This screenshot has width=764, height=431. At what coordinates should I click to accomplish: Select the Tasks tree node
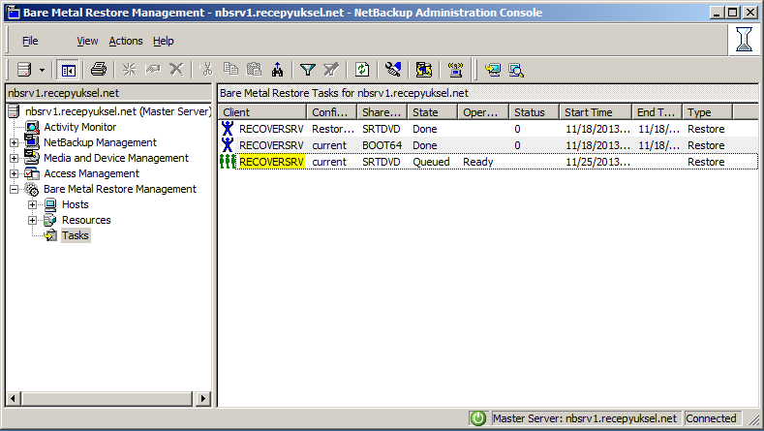76,235
